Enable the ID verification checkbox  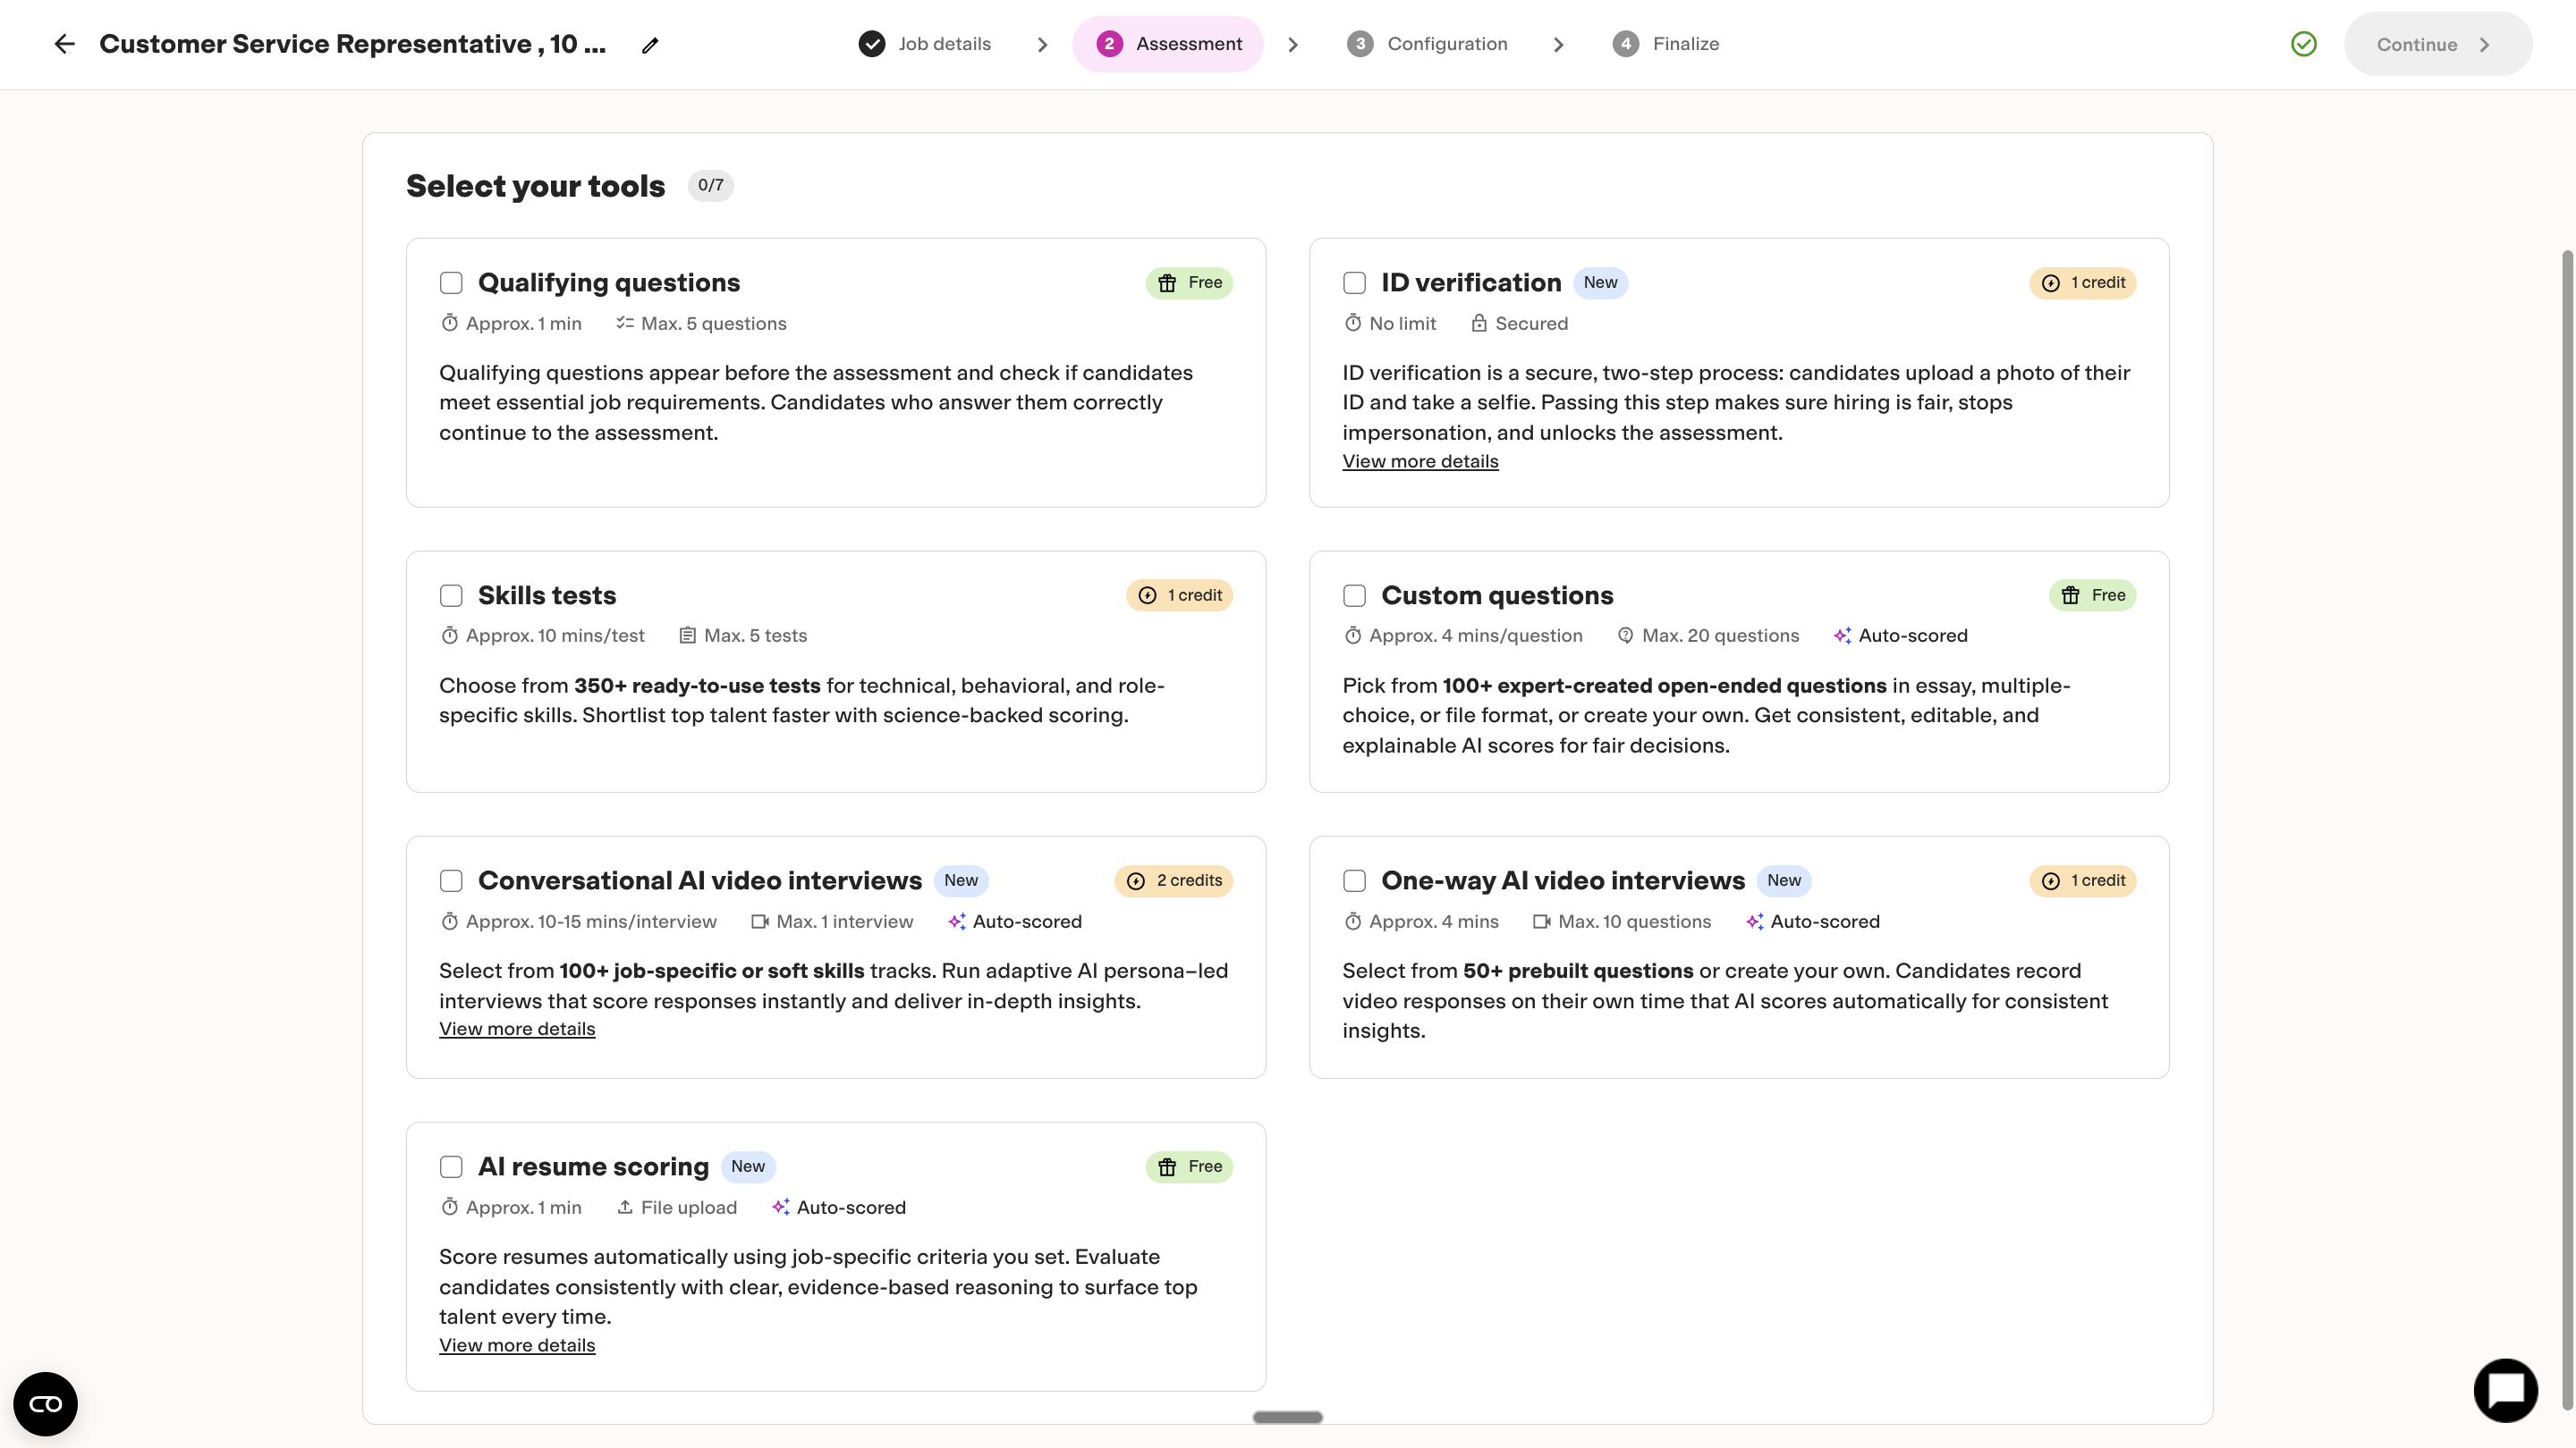click(x=1354, y=282)
